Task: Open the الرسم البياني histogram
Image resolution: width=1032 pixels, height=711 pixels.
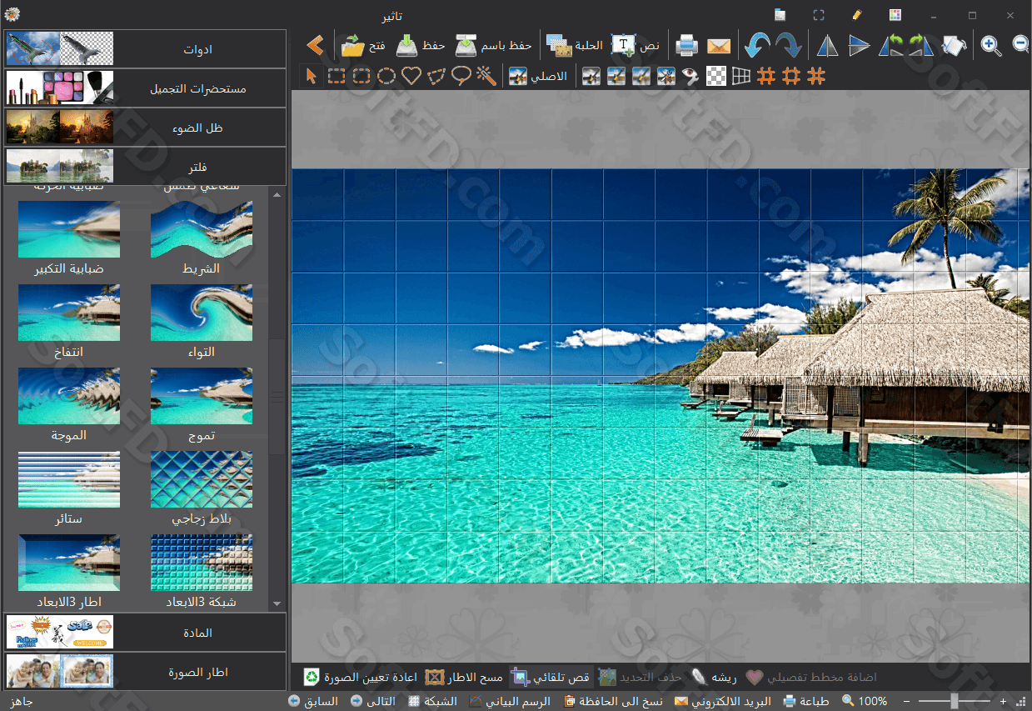Action: pos(510,701)
